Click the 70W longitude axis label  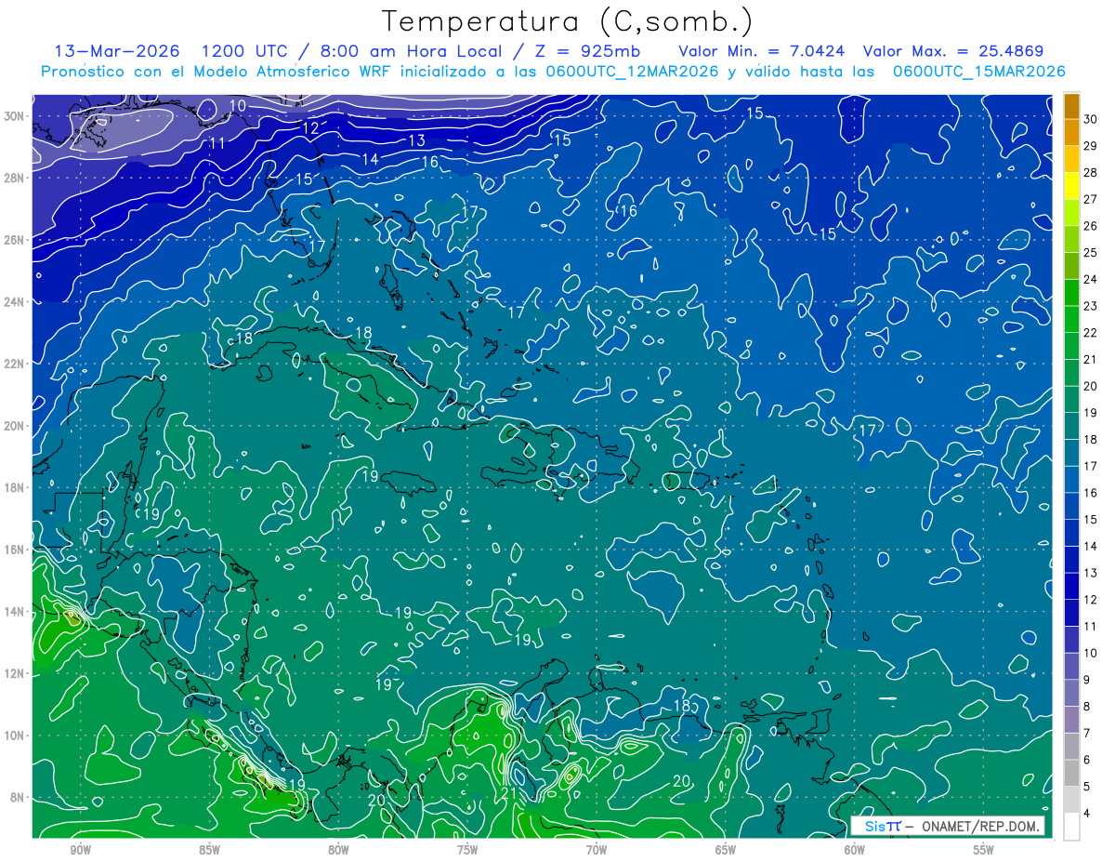pos(597,850)
